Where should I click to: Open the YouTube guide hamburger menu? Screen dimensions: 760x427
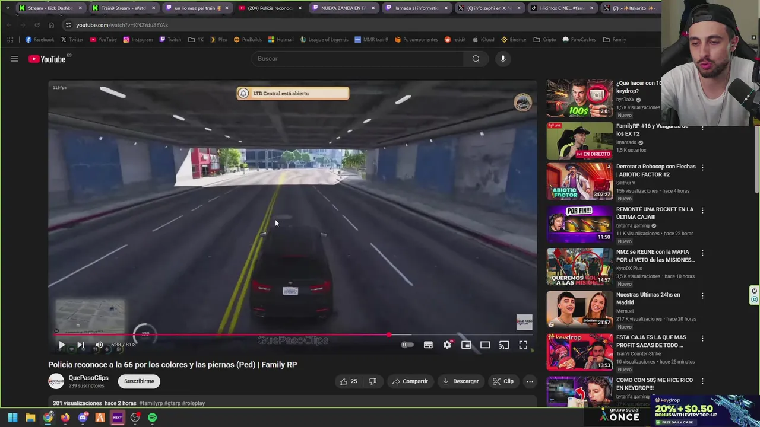[14, 59]
